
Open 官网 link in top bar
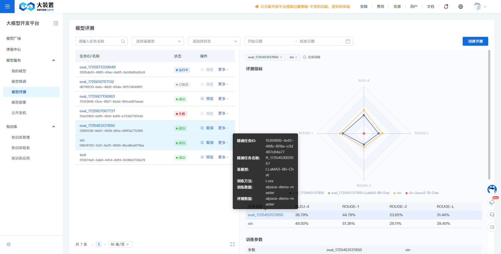pyautogui.click(x=364, y=7)
